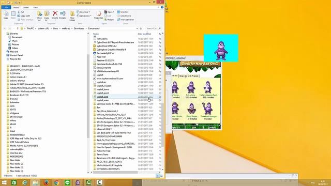Viewport: 331px width, 186px height.
Task: Open the Windows Start button
Action: 4,182
